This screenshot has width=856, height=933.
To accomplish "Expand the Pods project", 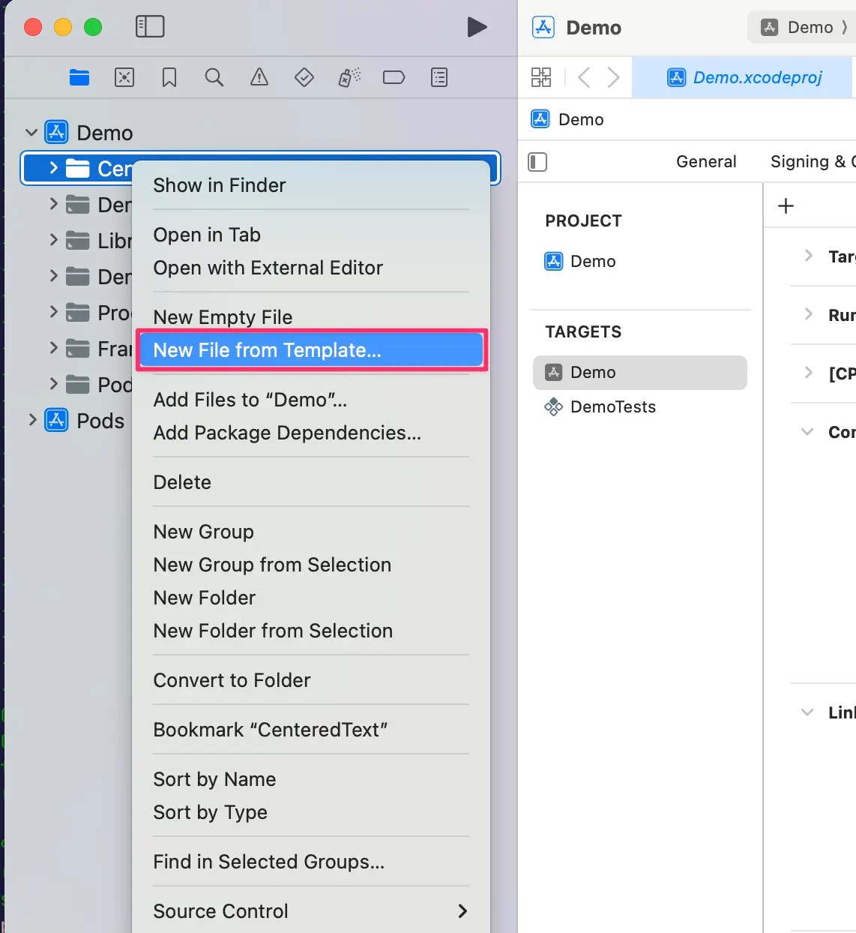I will (31, 421).
